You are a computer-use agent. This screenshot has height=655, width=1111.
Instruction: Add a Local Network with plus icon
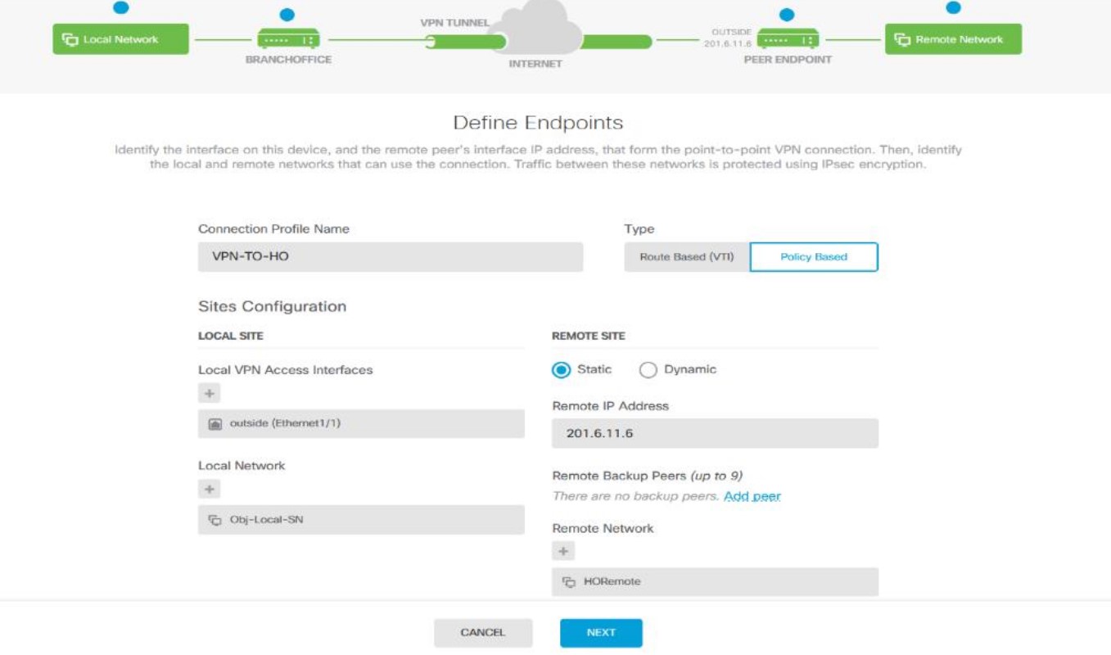[210, 490]
